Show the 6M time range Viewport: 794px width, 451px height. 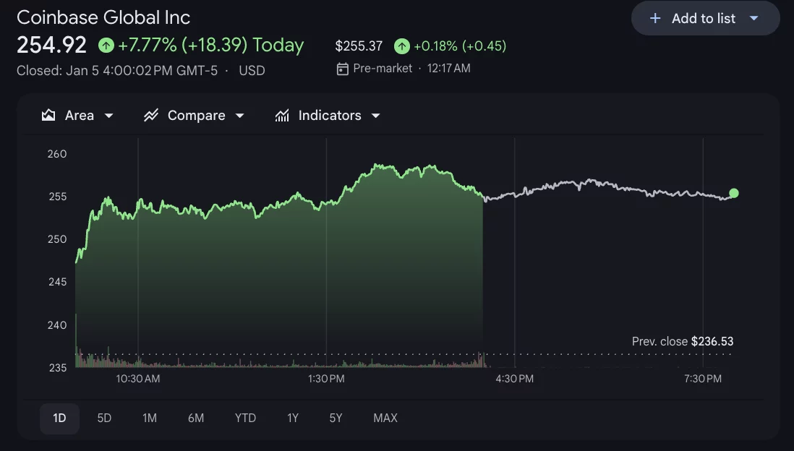click(x=195, y=418)
